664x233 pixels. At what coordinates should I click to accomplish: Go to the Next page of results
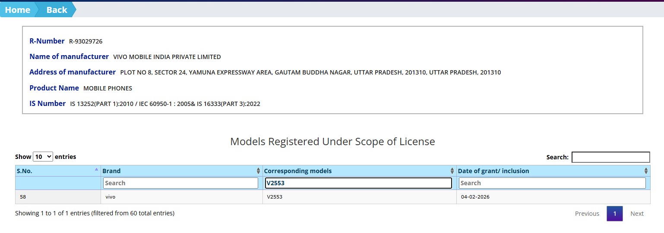[x=637, y=214]
